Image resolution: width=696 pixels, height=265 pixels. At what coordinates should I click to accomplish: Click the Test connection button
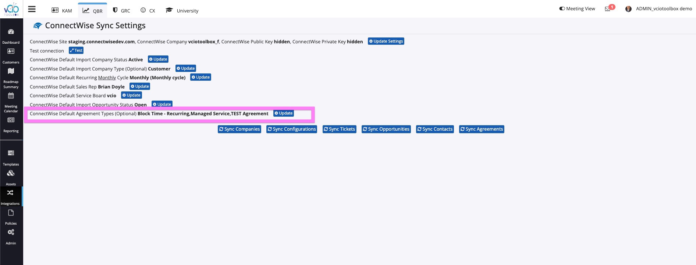pyautogui.click(x=76, y=51)
